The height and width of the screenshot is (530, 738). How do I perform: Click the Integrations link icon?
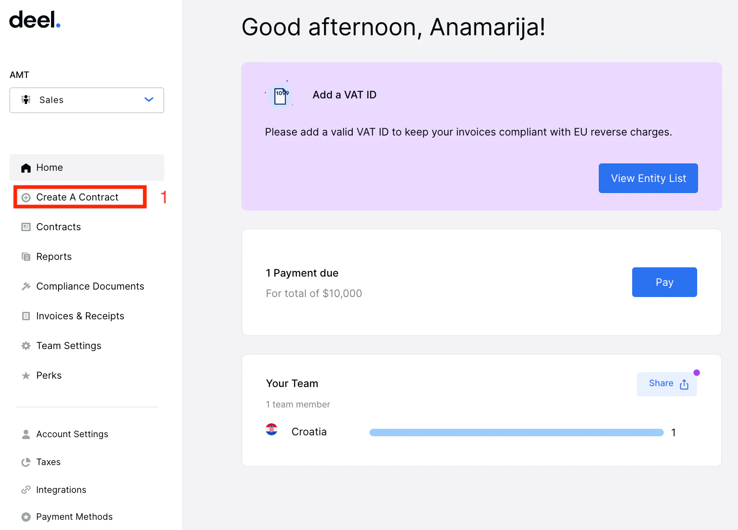(x=26, y=490)
